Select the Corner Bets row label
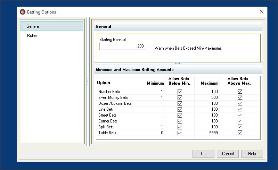Screen dimensions: 278x170 (x=108, y=121)
